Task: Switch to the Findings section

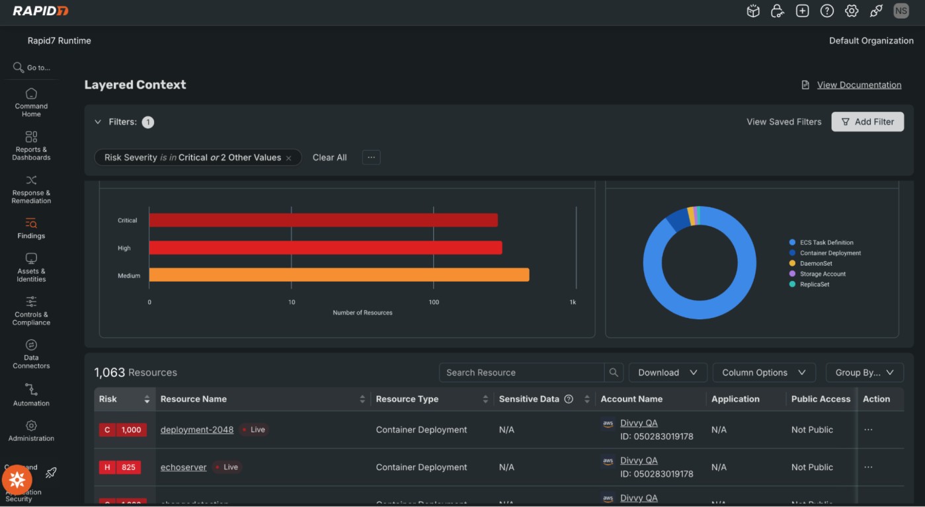Action: [x=30, y=227]
